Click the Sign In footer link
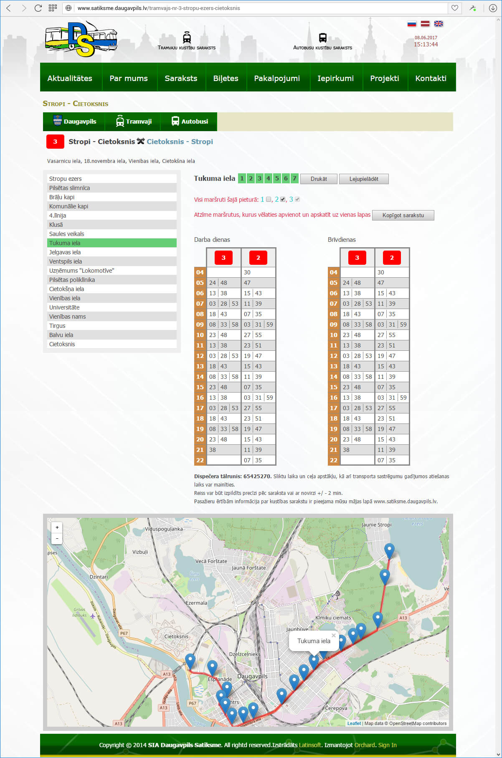The width and height of the screenshot is (502, 758). (x=388, y=745)
